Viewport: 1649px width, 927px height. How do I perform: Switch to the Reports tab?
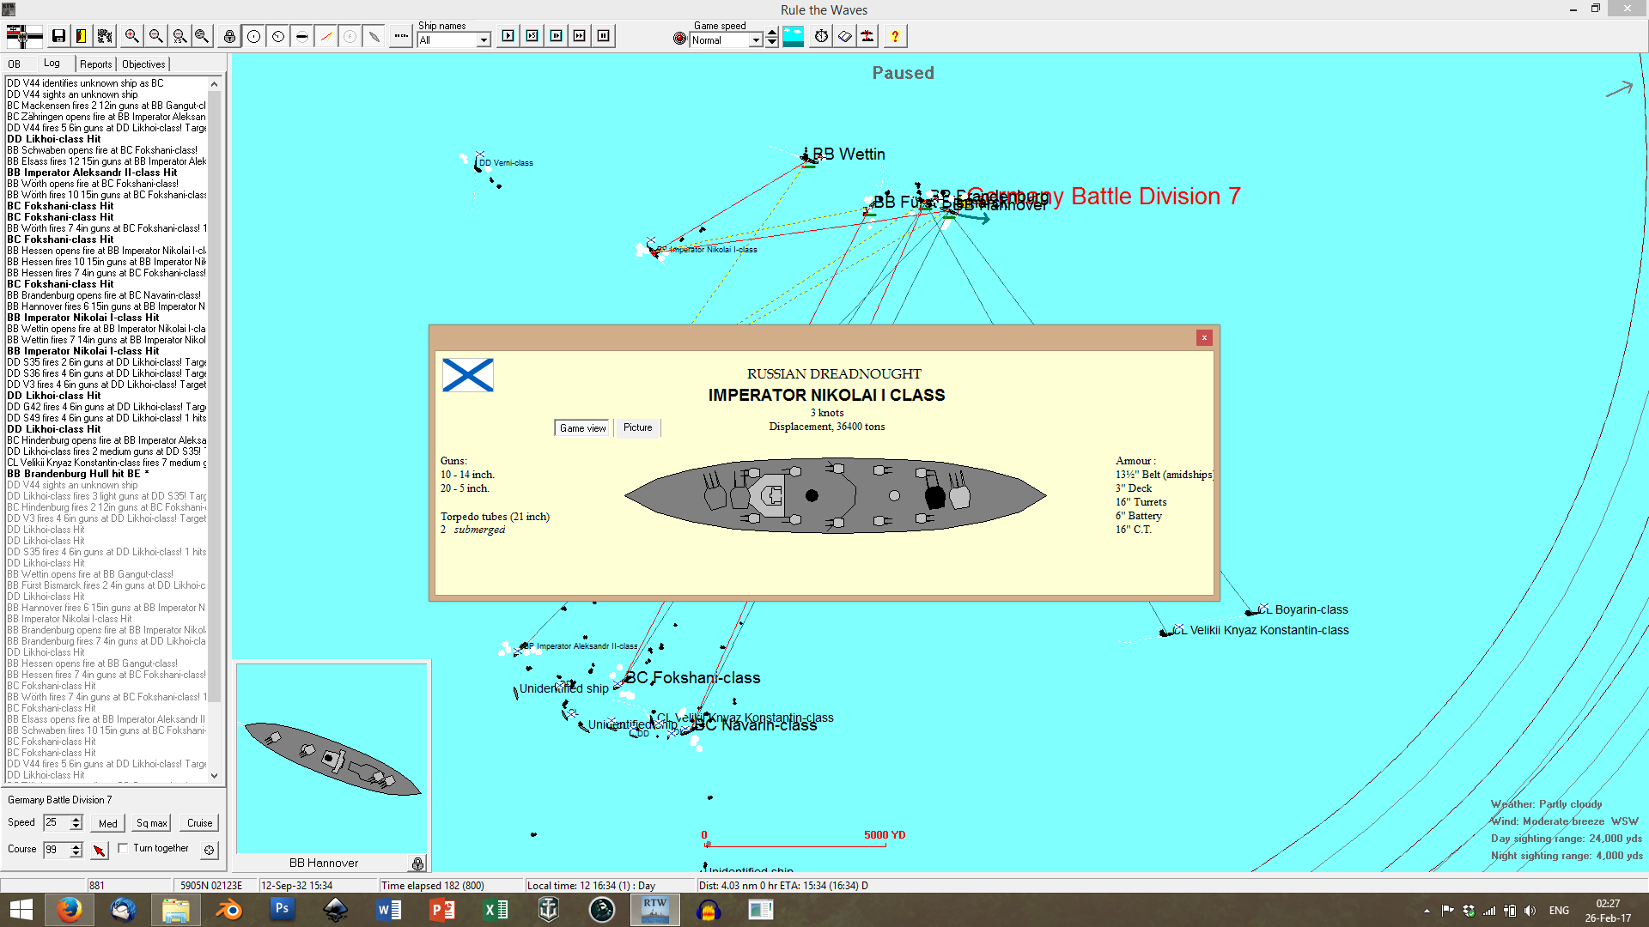95,64
